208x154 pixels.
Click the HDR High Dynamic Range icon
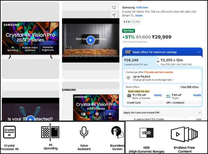coord(147,133)
